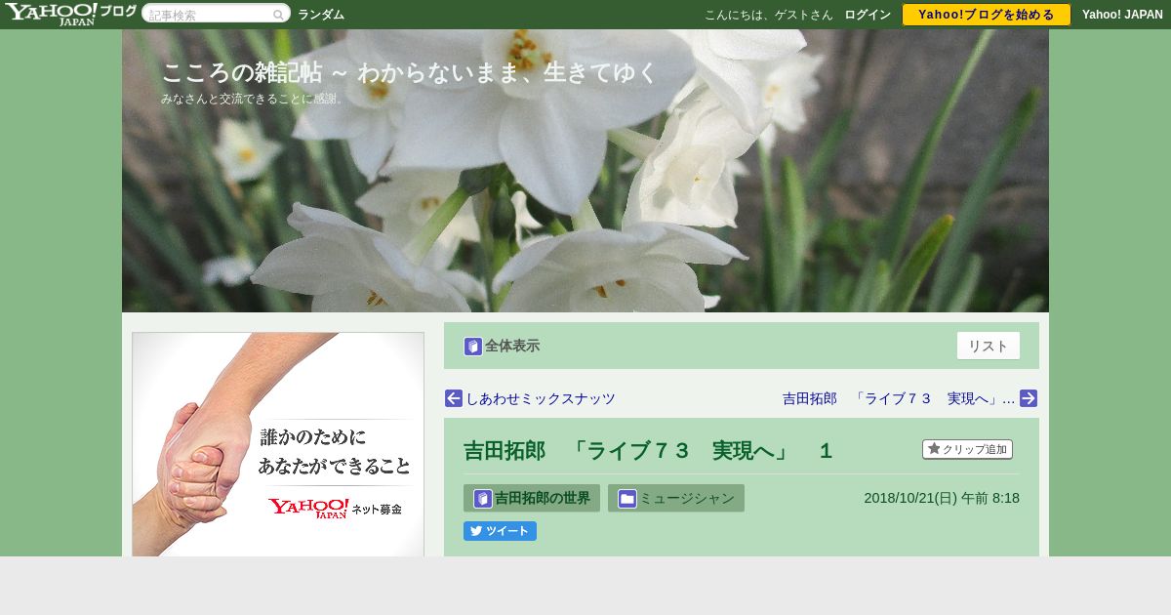The width and height of the screenshot is (1171, 615).
Task: Open Yahoo! JAPAN link at top right
Action: click(x=1122, y=15)
